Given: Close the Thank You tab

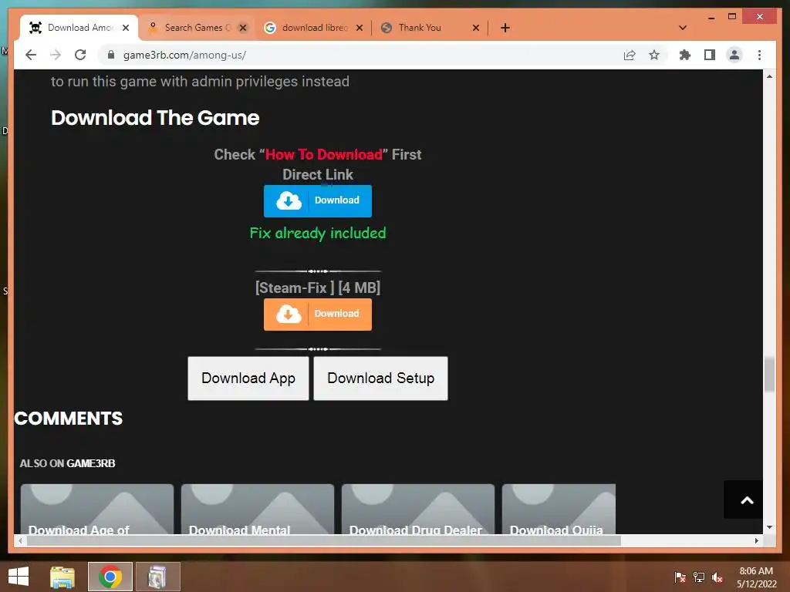Looking at the screenshot, I should click(x=475, y=28).
